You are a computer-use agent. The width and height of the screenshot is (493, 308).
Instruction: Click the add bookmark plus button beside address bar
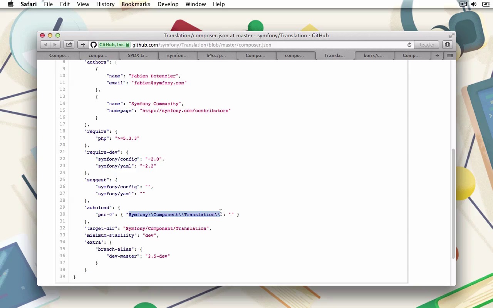[x=83, y=45]
